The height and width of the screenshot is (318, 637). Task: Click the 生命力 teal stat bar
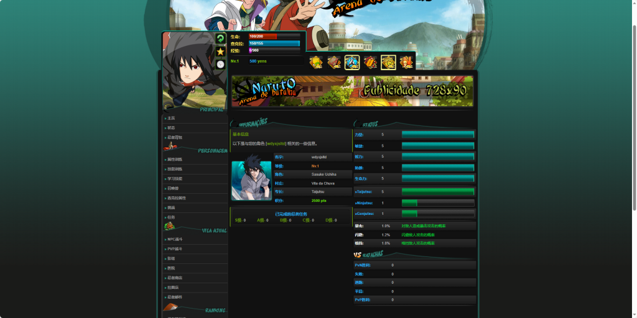coord(438,178)
